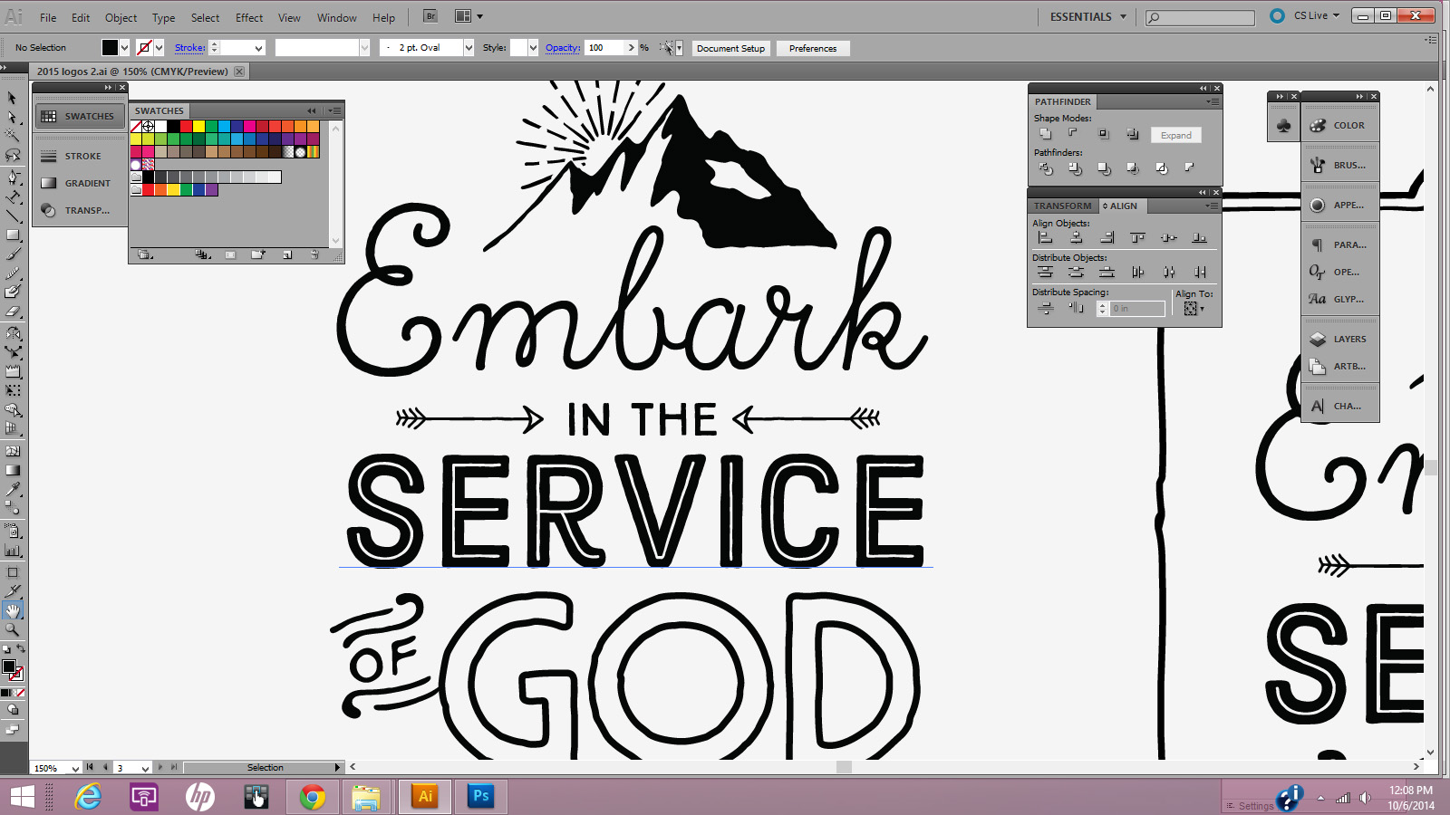Viewport: 1450px width, 815px height.
Task: Delete swatch using trash icon
Action: (x=314, y=255)
